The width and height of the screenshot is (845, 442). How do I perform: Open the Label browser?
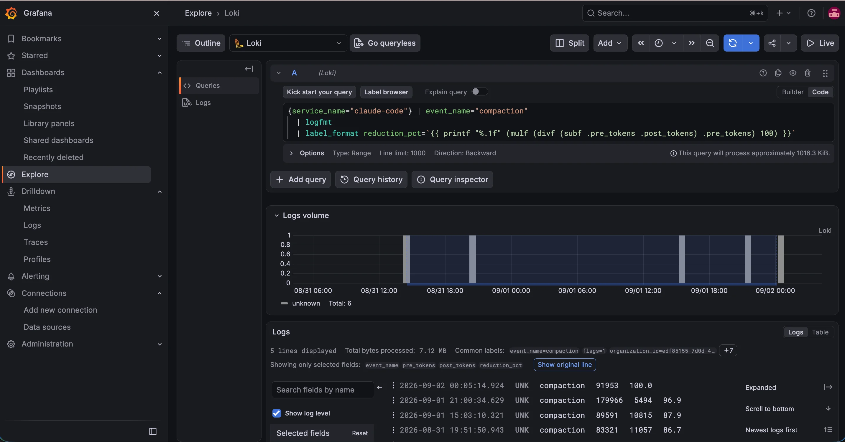[x=386, y=92]
